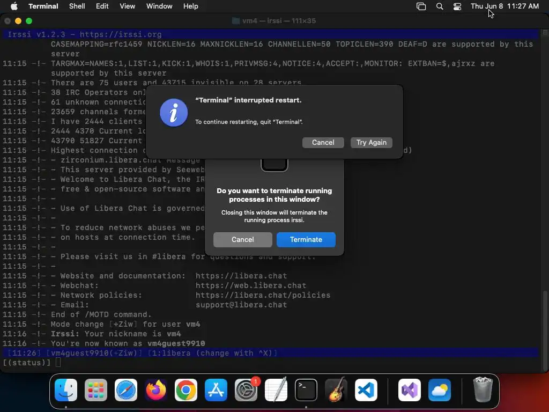Open Stage Manager icon in menu bar
The image size is (549, 412).
click(421, 6)
